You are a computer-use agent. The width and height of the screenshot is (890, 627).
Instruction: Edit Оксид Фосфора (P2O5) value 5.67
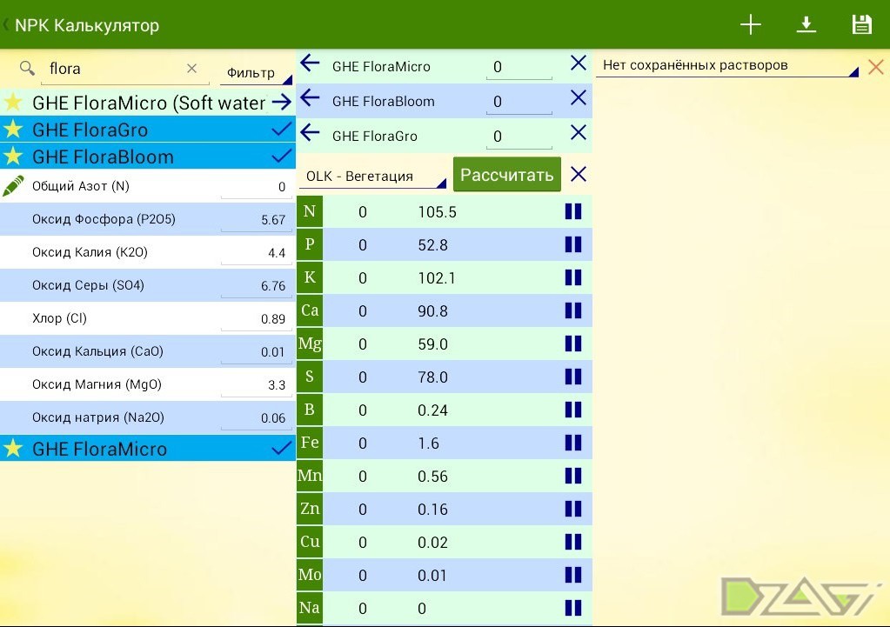(256, 220)
